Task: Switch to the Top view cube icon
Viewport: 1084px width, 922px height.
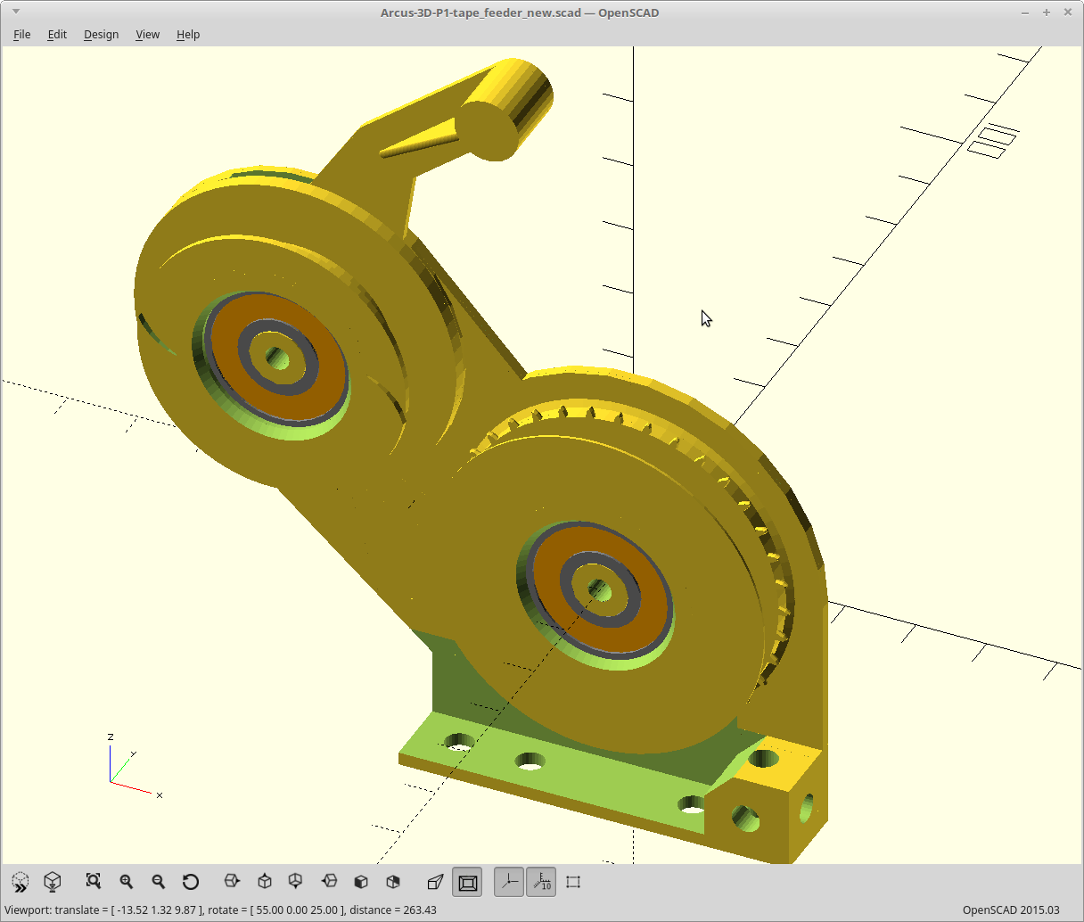Action: [265, 882]
